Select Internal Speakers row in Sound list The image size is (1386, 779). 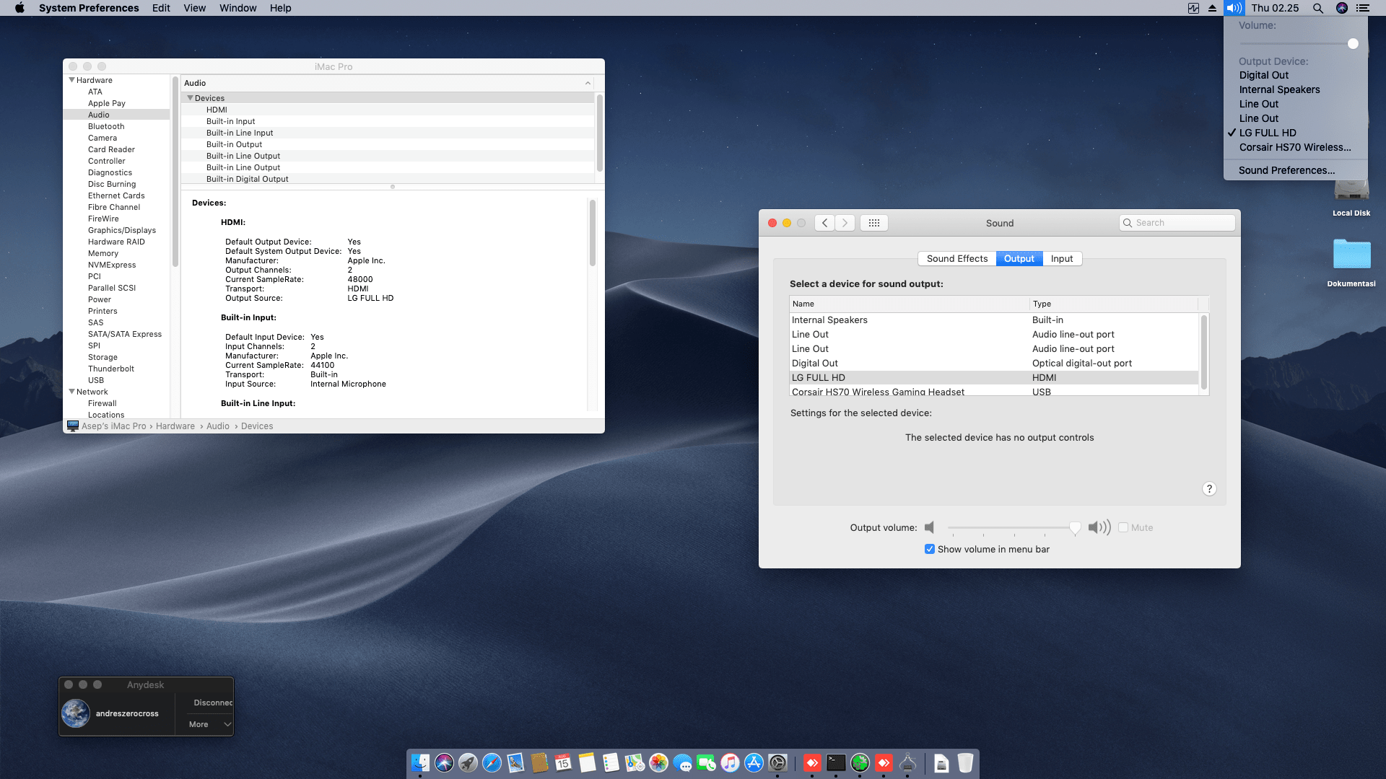(994, 320)
